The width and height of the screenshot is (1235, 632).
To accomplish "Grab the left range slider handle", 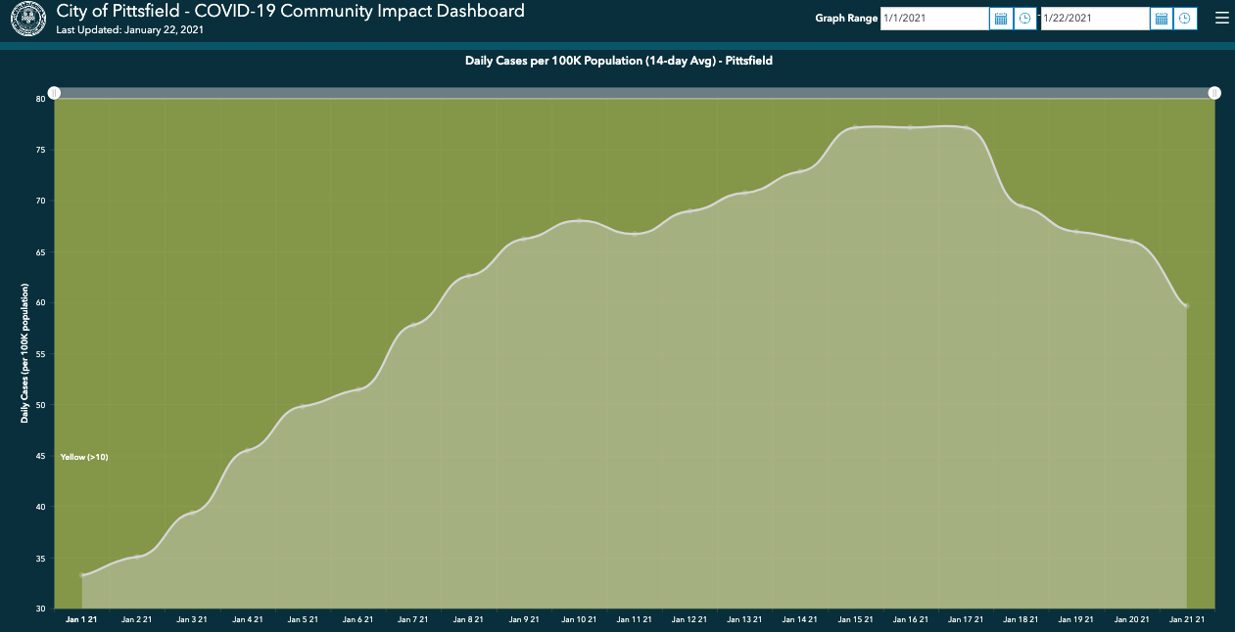I will pos(55,93).
